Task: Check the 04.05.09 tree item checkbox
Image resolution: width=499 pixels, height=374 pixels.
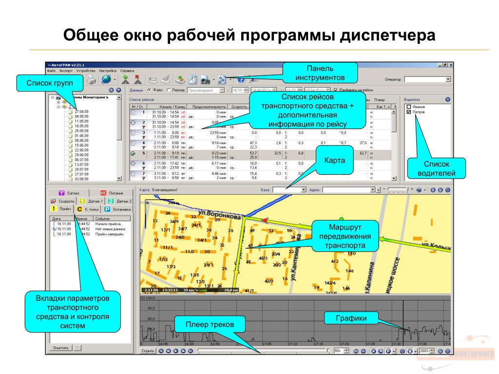Action: point(71,116)
